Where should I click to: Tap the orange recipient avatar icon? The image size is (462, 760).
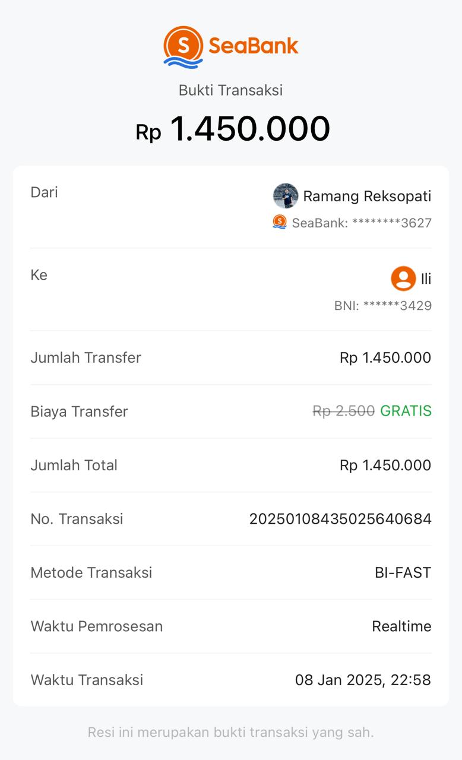tap(403, 278)
